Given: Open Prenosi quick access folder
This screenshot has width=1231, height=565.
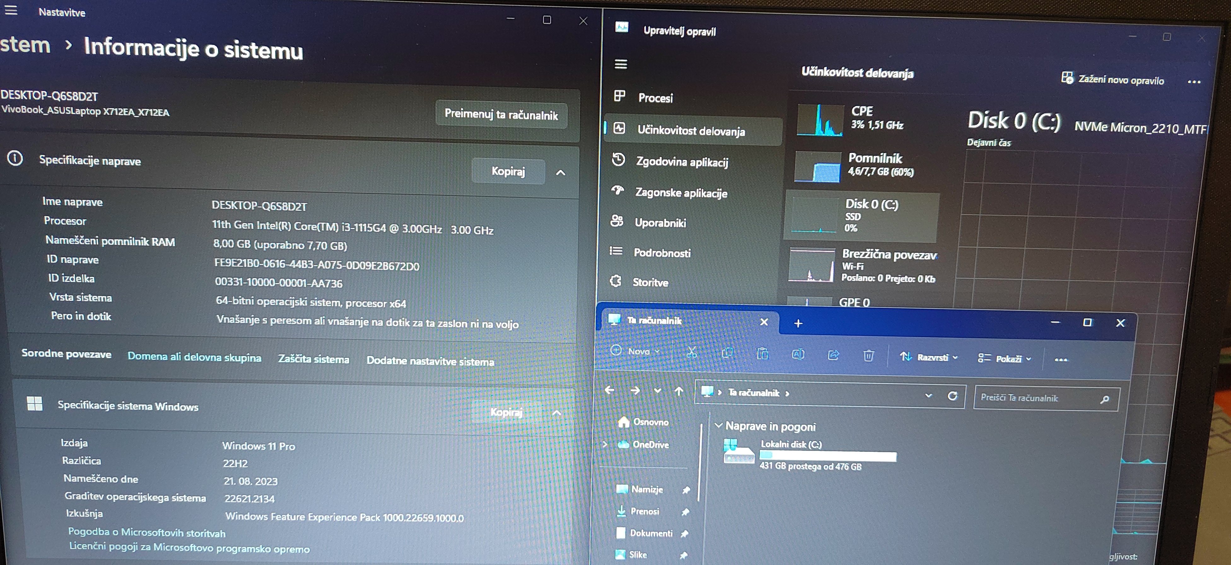Looking at the screenshot, I should [638, 511].
